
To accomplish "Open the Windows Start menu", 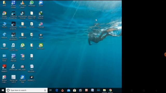I will [3, 90].
